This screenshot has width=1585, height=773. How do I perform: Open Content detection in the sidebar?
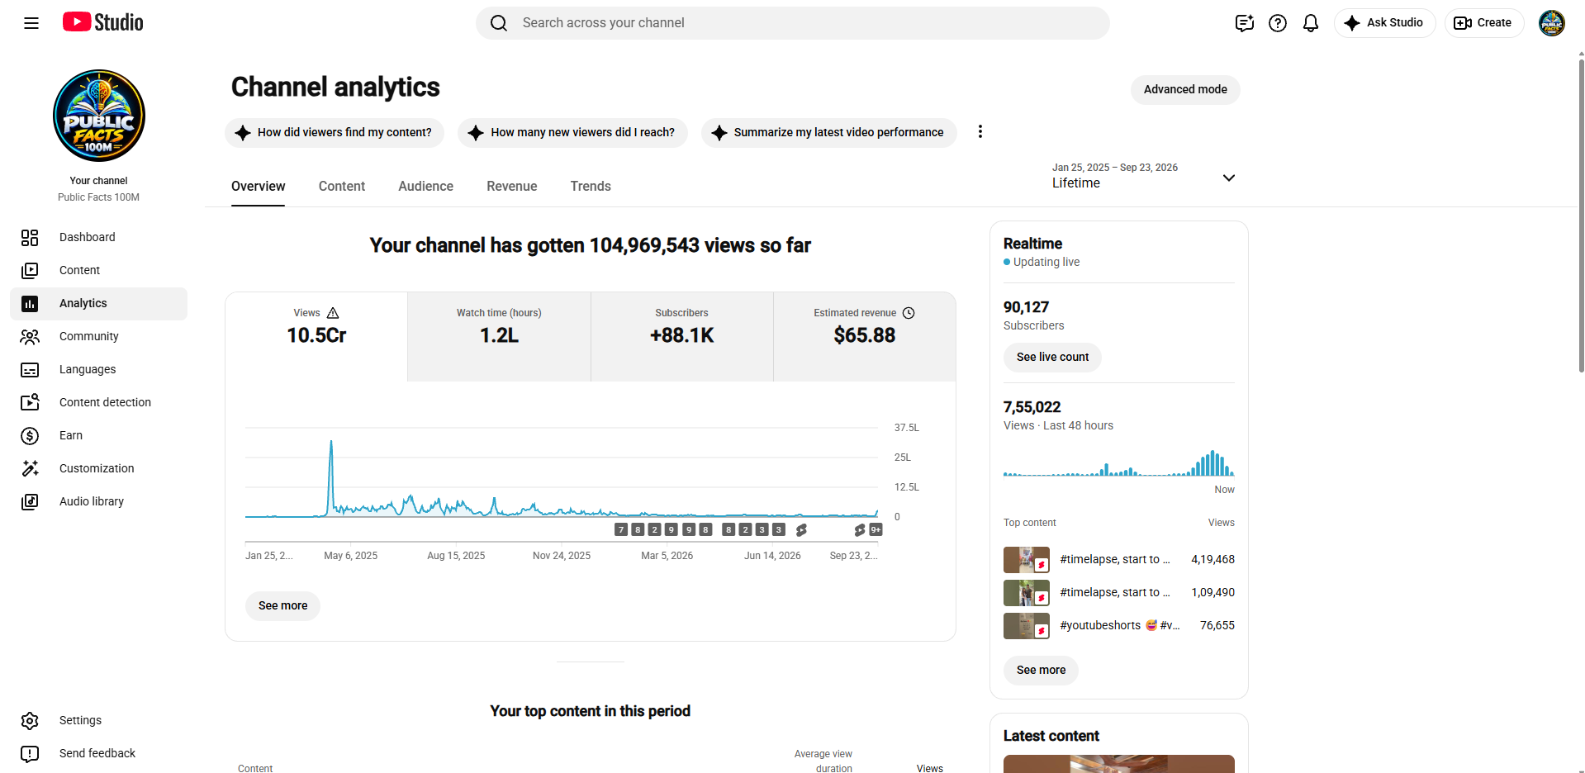point(98,402)
